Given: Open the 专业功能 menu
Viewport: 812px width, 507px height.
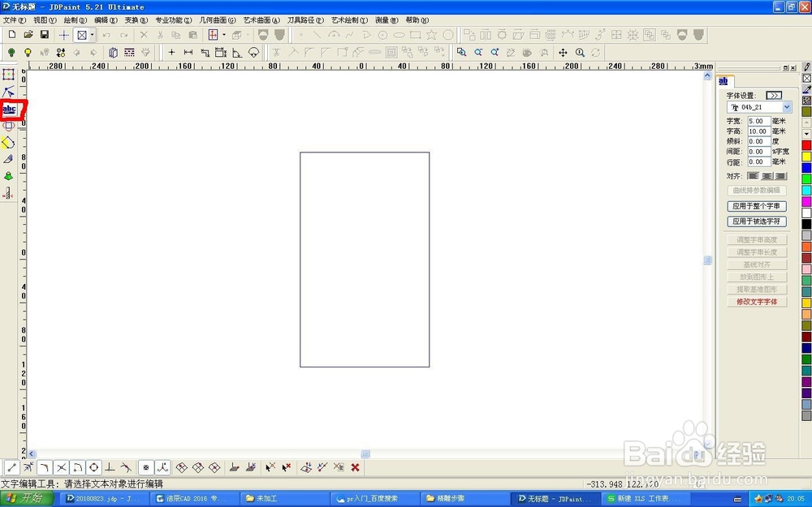Looking at the screenshot, I should click(x=174, y=20).
